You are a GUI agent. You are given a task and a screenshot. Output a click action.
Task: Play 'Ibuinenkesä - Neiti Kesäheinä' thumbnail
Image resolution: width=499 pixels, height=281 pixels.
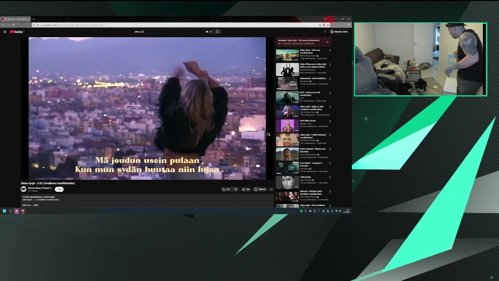coord(287,83)
